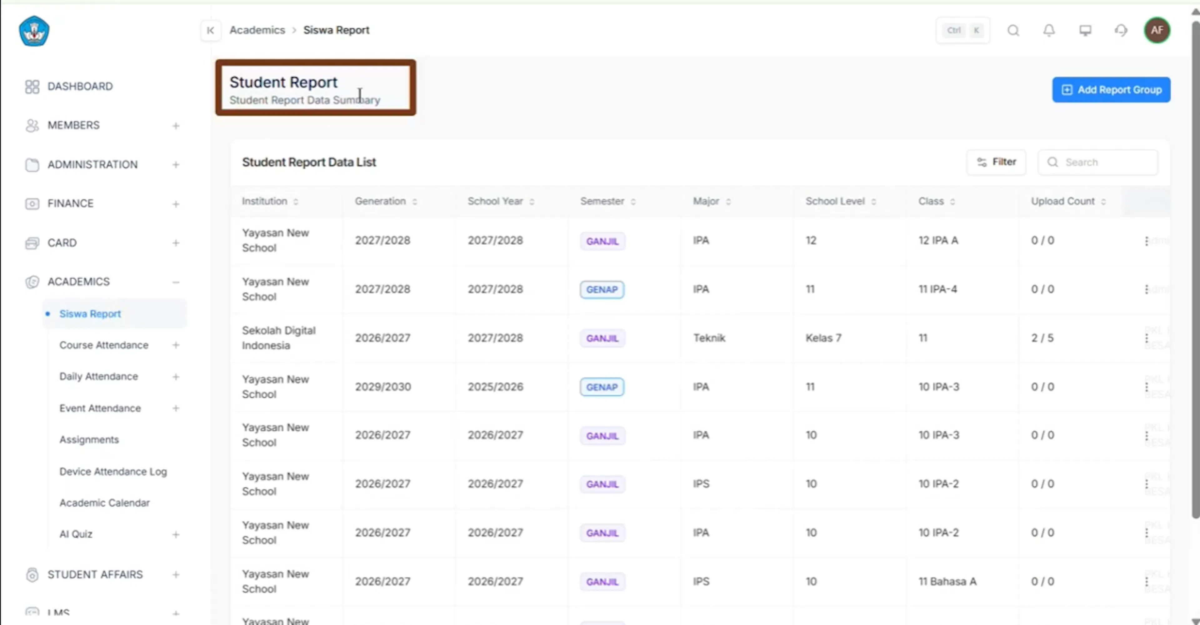Click the 2025/2026 school year cell
The width and height of the screenshot is (1200, 625).
click(x=495, y=387)
